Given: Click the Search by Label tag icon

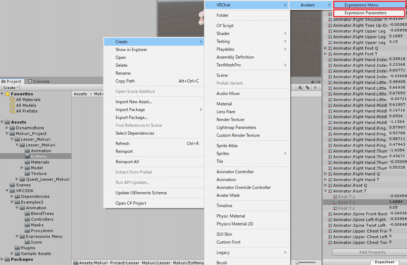Looking at the screenshot, I should point(307,87).
